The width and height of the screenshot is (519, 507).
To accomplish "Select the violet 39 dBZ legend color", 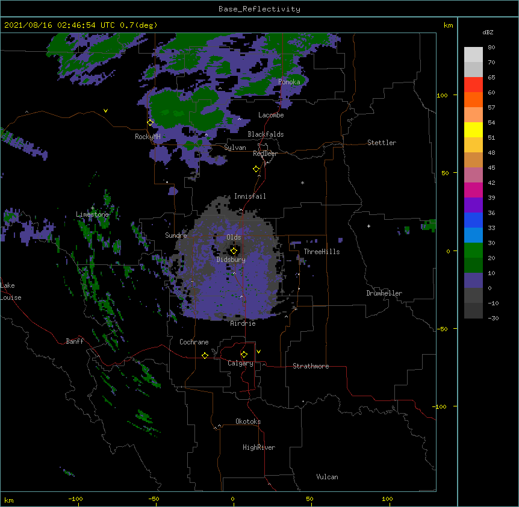I will 473,205.
